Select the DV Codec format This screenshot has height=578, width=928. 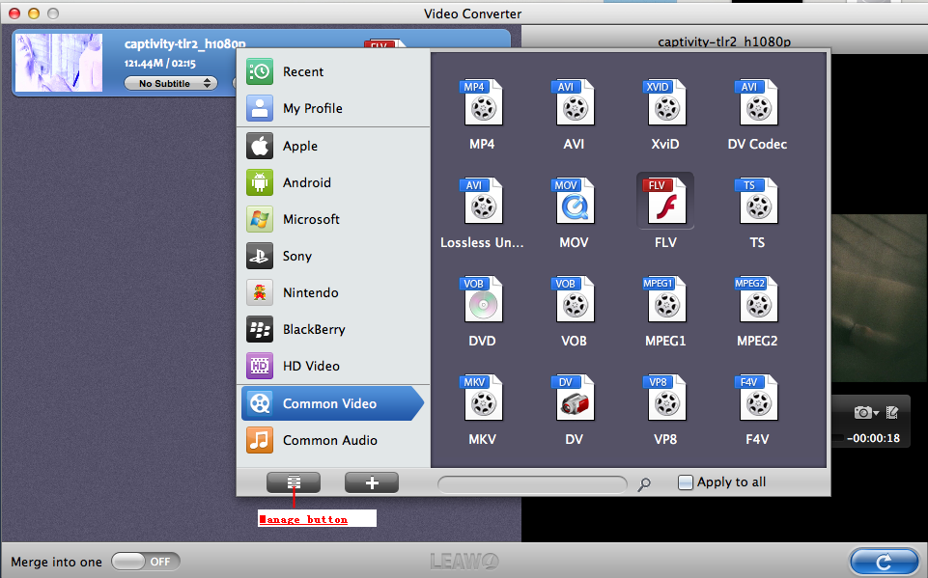pos(757,103)
